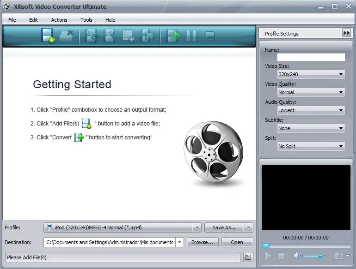Click the Clip video scissors icon
356x269 pixels.
(x=92, y=36)
